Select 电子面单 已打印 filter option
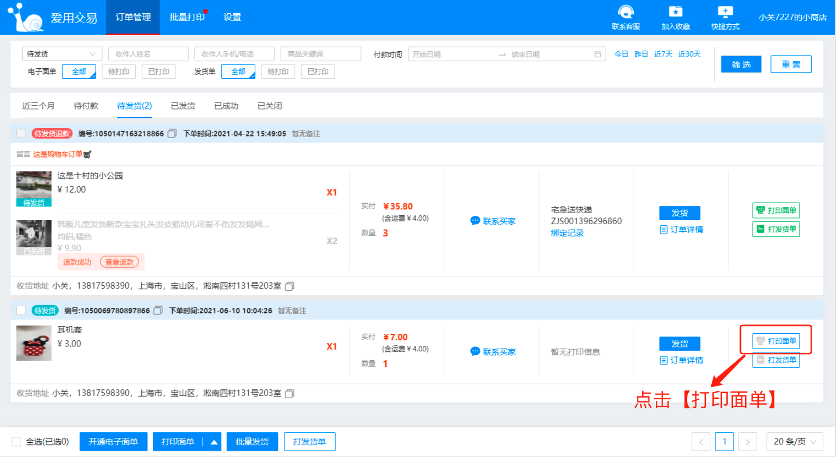Viewport: 836px width, 457px height. coord(159,71)
